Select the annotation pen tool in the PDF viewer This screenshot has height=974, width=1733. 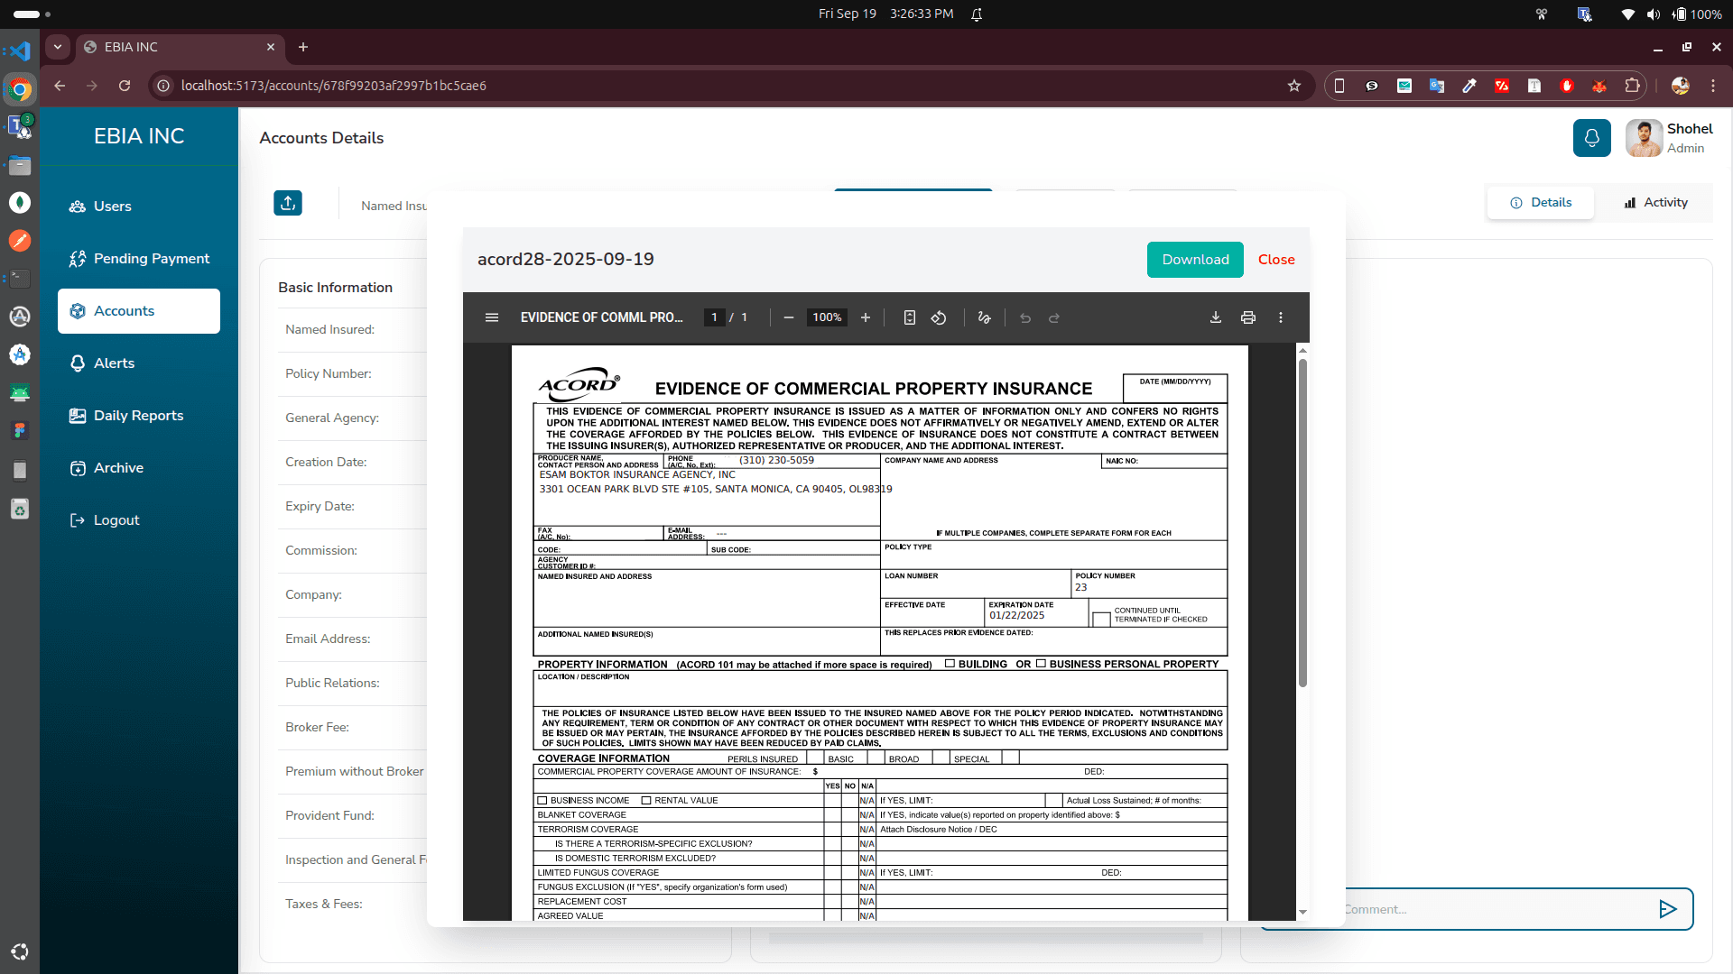(x=984, y=317)
